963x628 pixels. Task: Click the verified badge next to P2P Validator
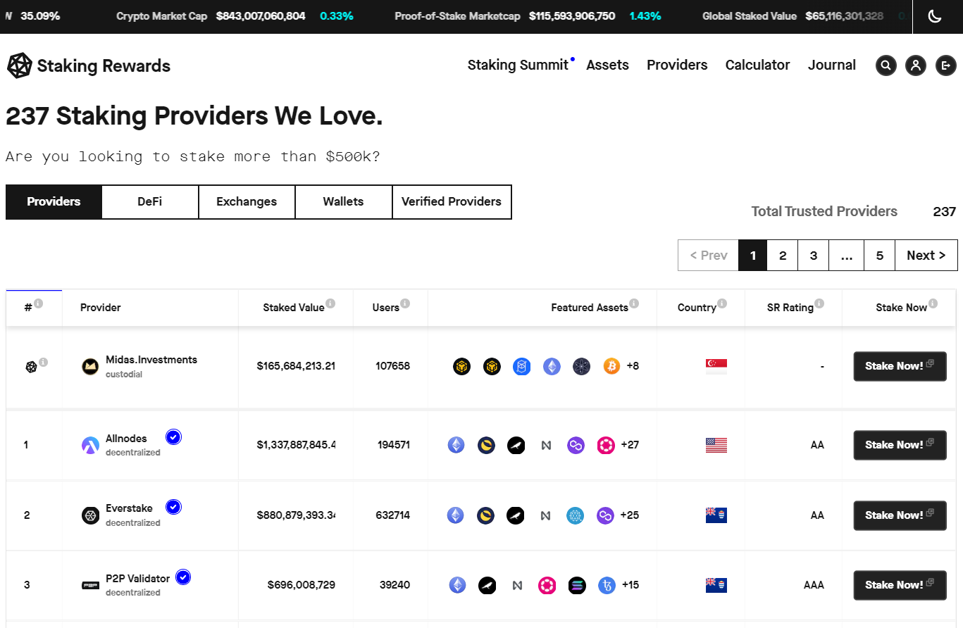pyautogui.click(x=183, y=577)
